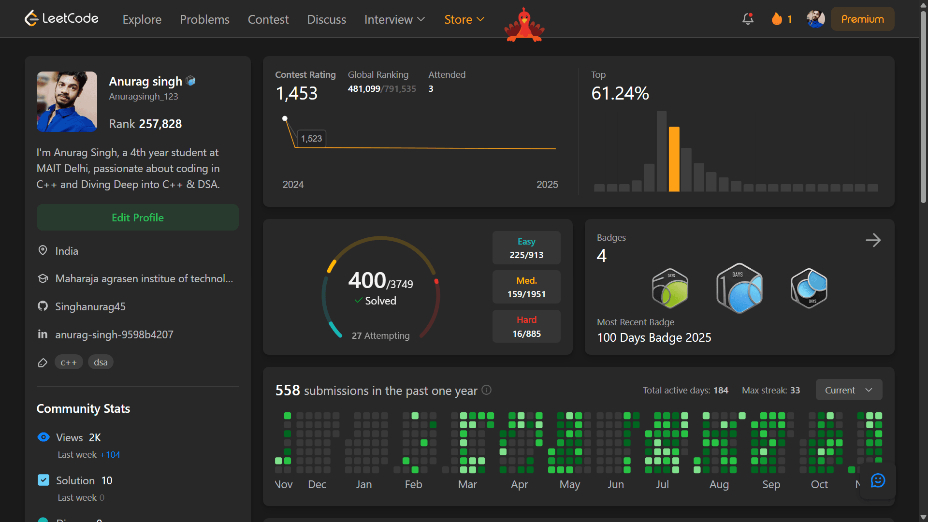Click the LeetCode logo icon
928x522 pixels.
31,18
